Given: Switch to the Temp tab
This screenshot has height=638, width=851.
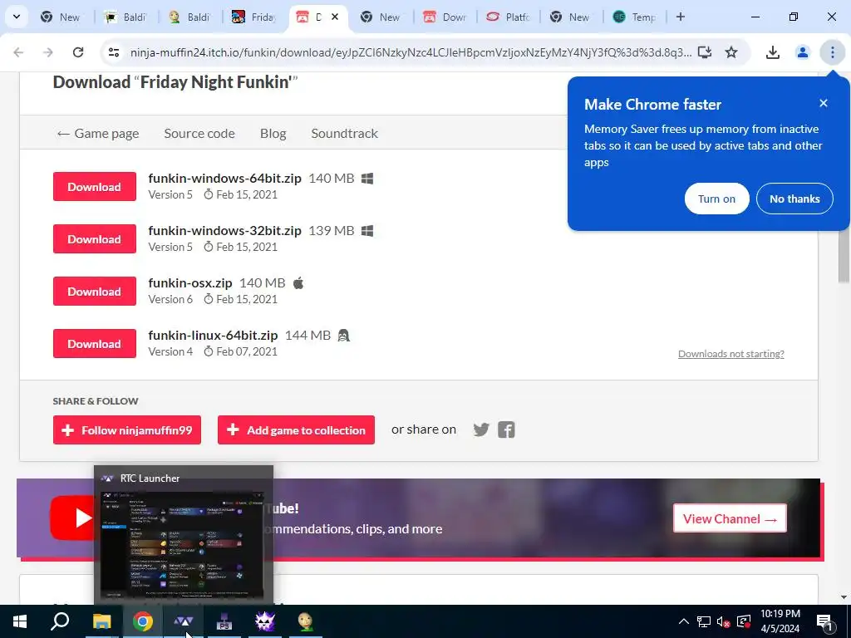Looking at the screenshot, I should tap(635, 17).
